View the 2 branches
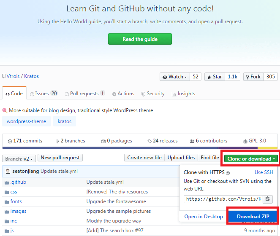280x236 pixels. pos(71,141)
